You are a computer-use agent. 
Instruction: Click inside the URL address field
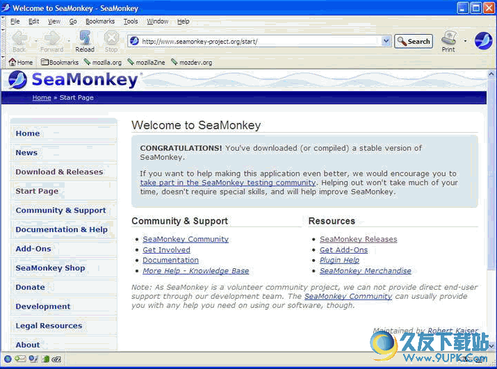pos(260,41)
